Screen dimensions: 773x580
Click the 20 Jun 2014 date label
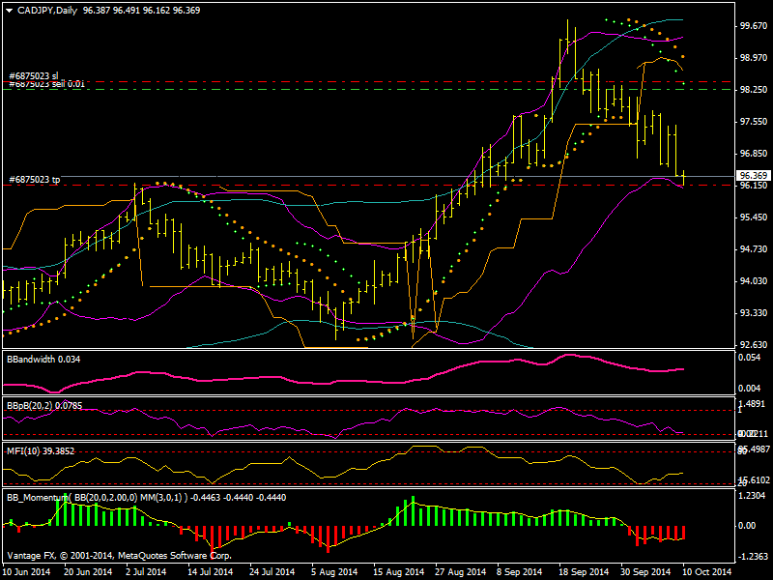88,571
